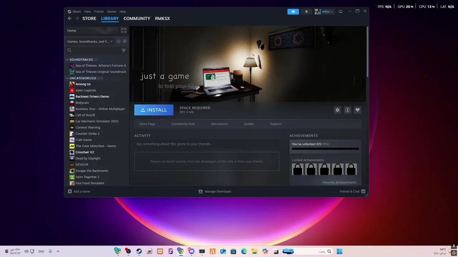Open the Discussions link
The width and height of the screenshot is (458, 257).
(x=219, y=124)
